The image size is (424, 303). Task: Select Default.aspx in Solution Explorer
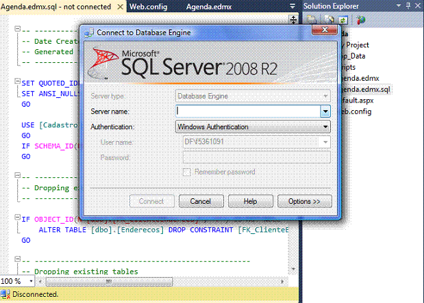tap(358, 101)
